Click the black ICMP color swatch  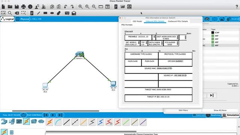(x=213, y=33)
